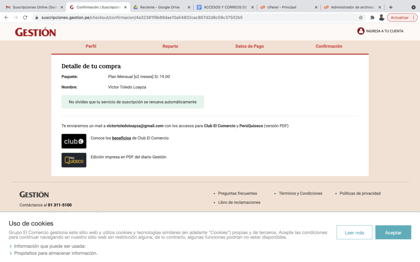Click the Actualizar Chrome update button
The width and height of the screenshot is (420, 262).
pyautogui.click(x=399, y=17)
